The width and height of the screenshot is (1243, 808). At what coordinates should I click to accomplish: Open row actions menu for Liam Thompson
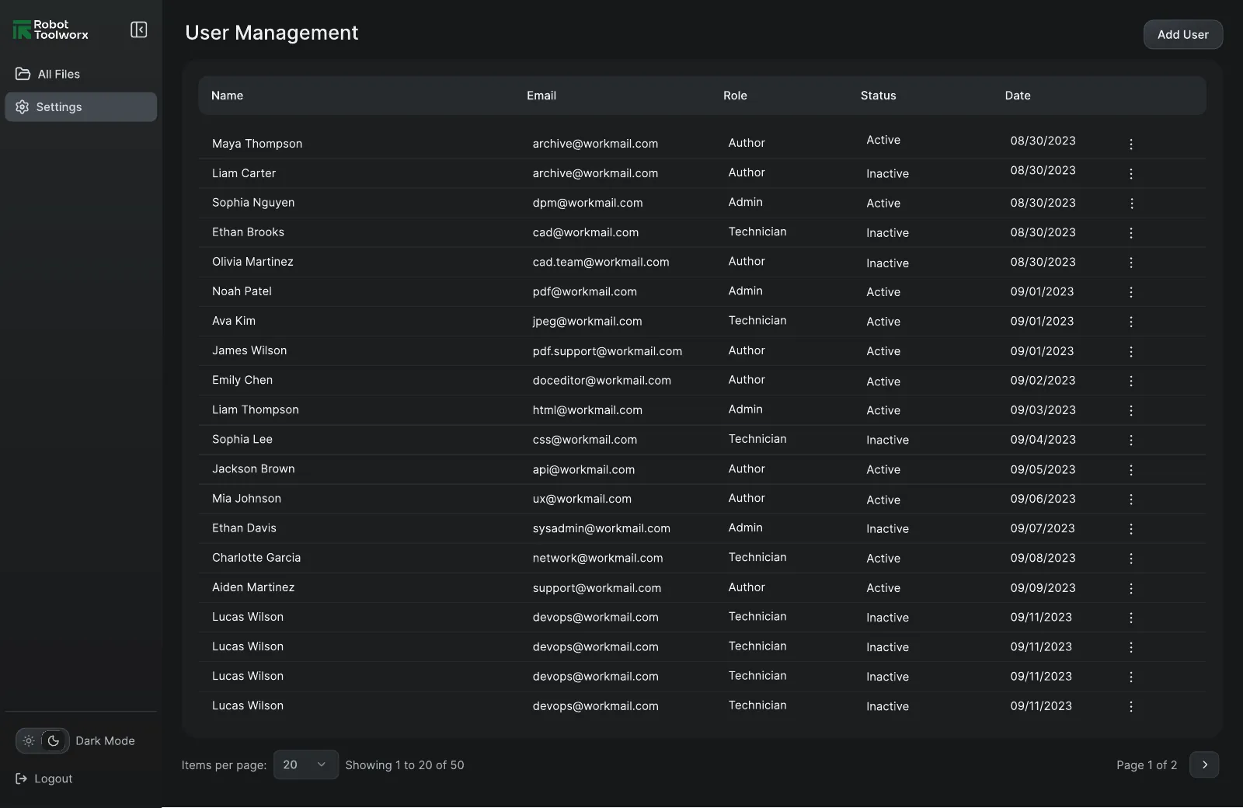pyautogui.click(x=1131, y=410)
